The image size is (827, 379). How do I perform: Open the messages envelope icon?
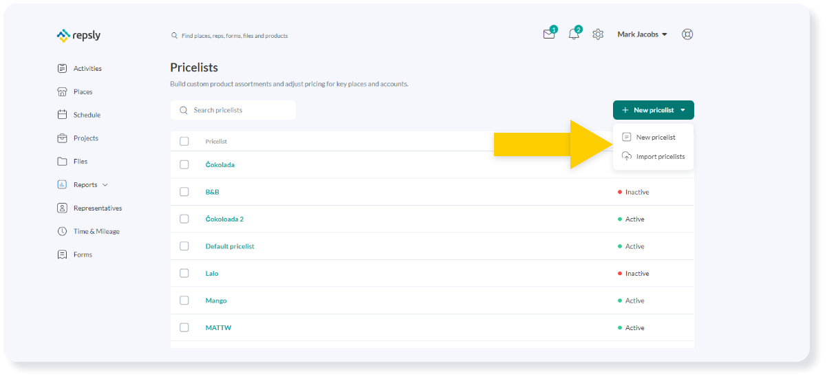pyautogui.click(x=549, y=34)
